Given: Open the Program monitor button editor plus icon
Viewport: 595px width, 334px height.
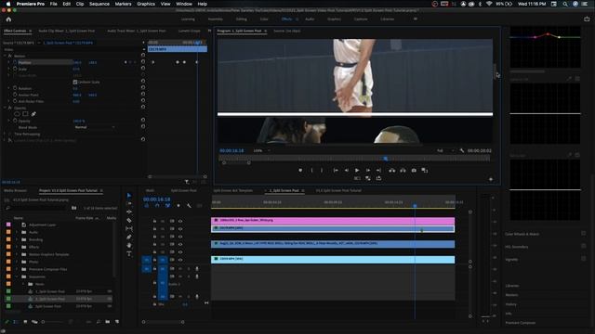Looking at the screenshot, I should (491, 179).
